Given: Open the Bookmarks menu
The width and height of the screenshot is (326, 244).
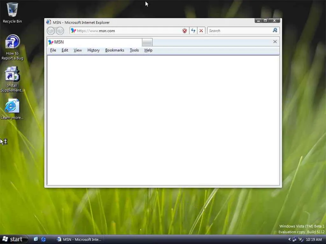Looking at the screenshot, I should pos(115,50).
